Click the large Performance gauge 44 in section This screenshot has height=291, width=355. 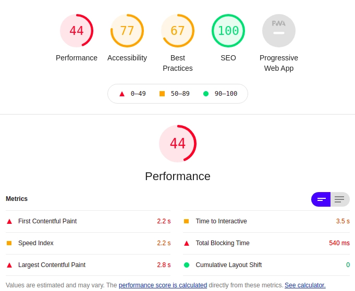coord(178,144)
